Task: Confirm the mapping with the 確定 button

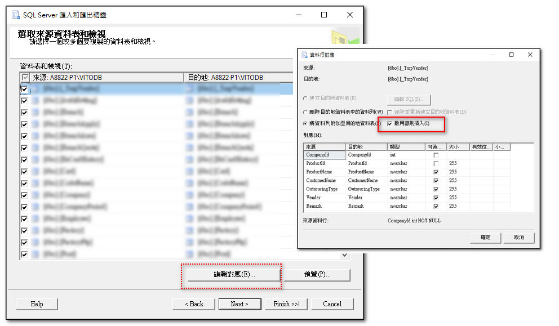Action: pos(485,238)
